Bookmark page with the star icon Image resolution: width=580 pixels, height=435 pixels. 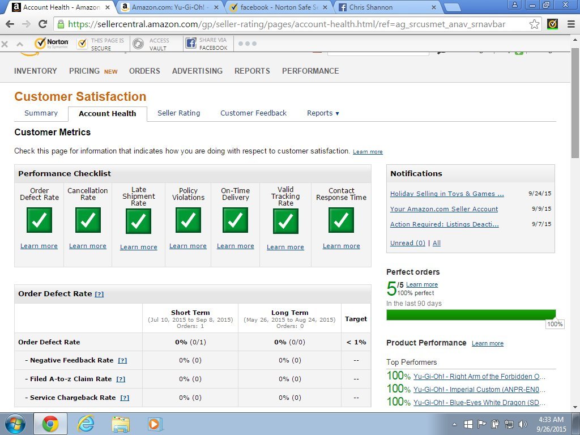pos(534,24)
